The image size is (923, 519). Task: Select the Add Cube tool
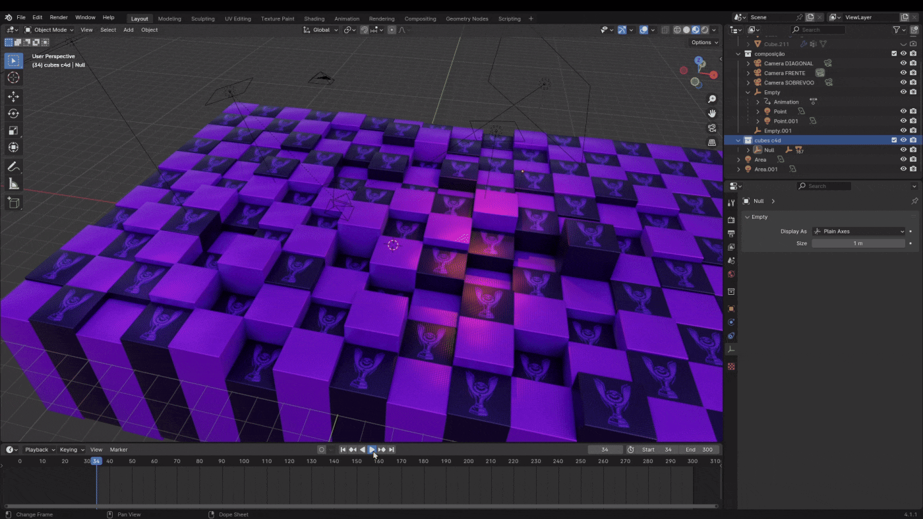click(x=13, y=203)
